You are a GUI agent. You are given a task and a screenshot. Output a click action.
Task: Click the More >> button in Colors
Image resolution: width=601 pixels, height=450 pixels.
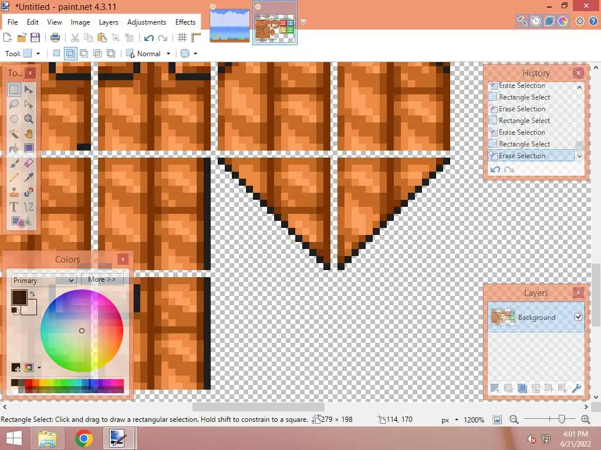[x=102, y=279]
